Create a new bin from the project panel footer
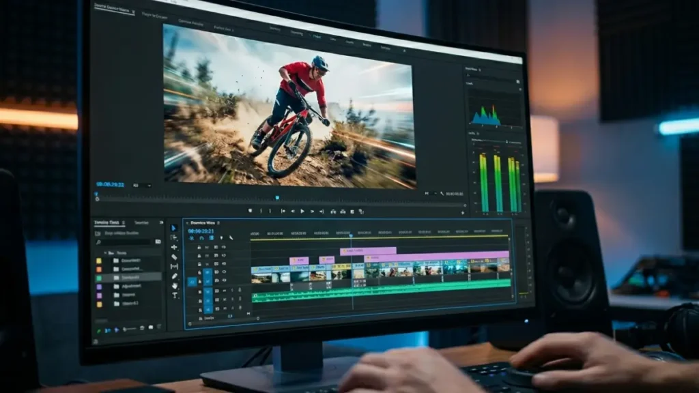This screenshot has width=699, height=393. point(151,327)
